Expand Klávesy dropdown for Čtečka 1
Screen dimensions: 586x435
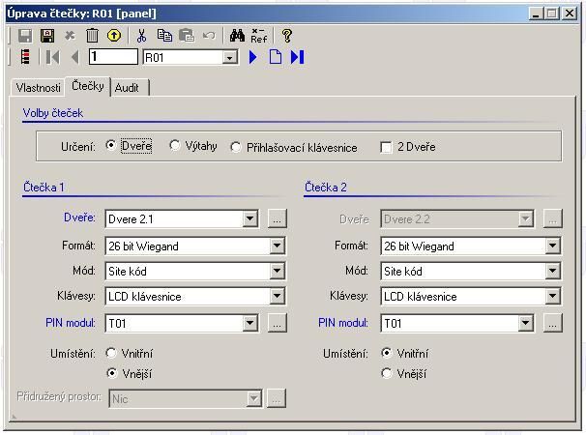[x=278, y=297]
